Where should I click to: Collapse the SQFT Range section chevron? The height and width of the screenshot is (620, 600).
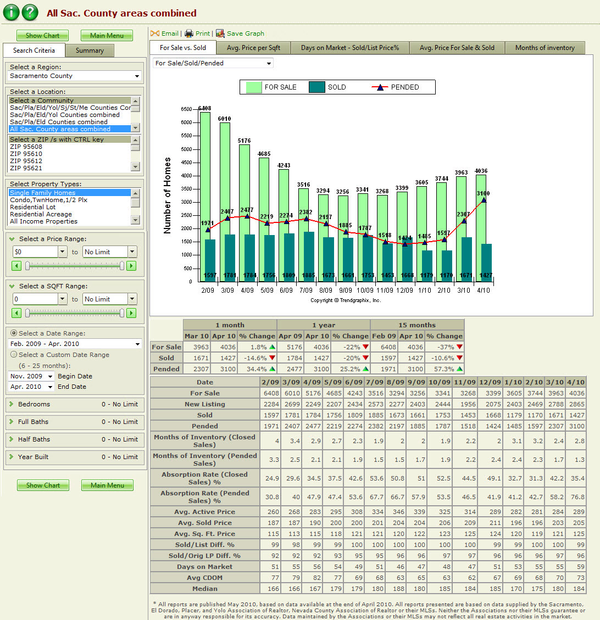click(x=12, y=286)
